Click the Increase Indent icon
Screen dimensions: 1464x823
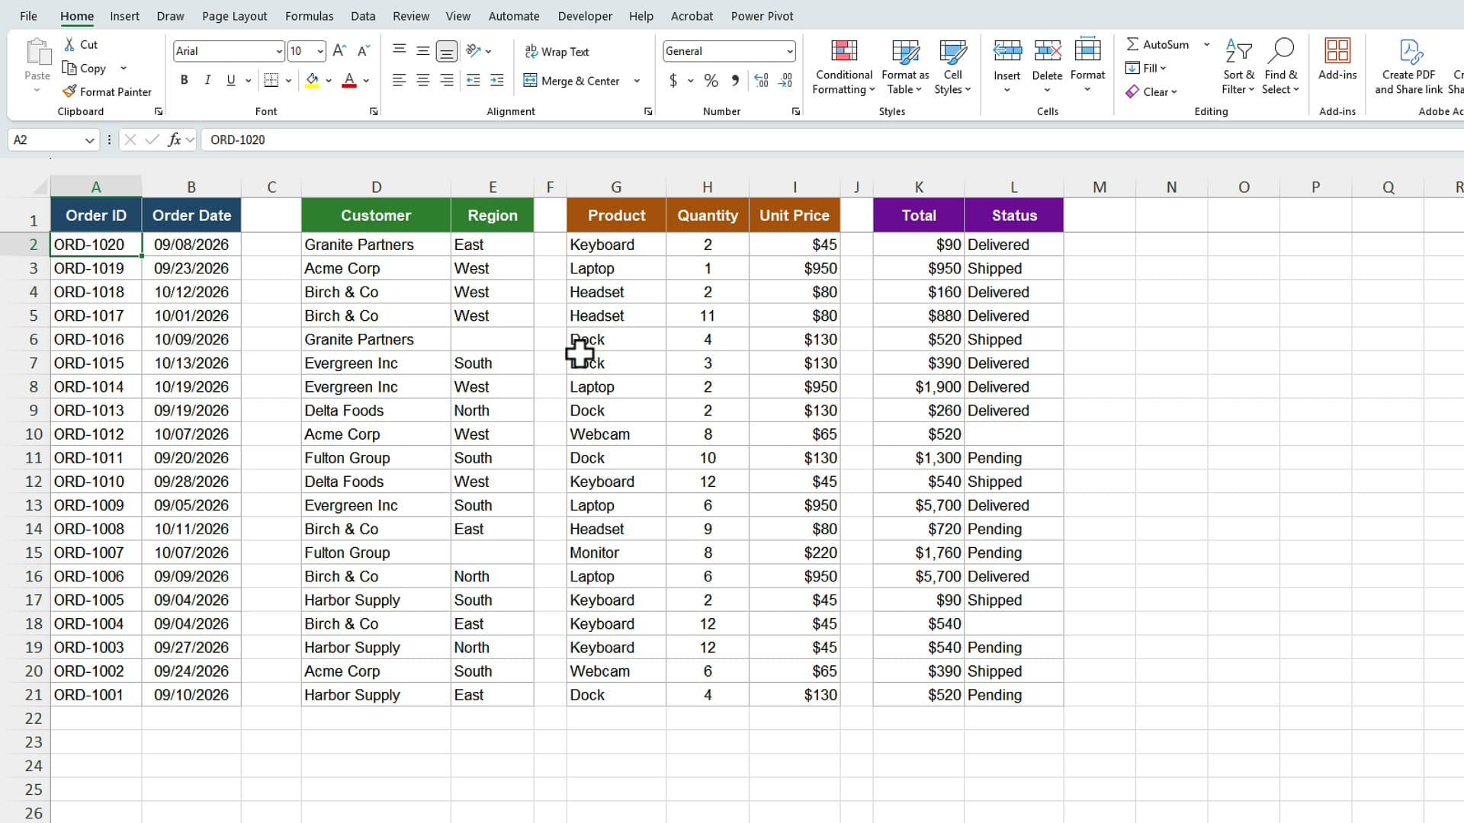pyautogui.click(x=497, y=80)
